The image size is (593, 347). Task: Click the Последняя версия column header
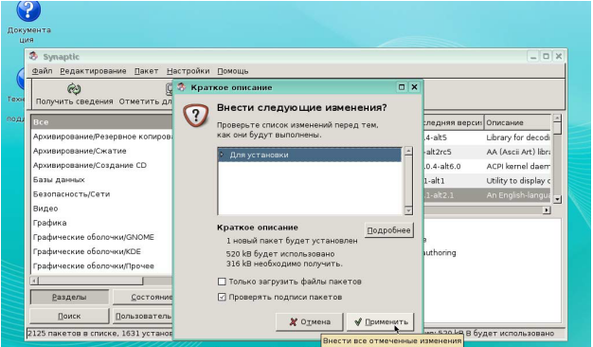click(453, 122)
